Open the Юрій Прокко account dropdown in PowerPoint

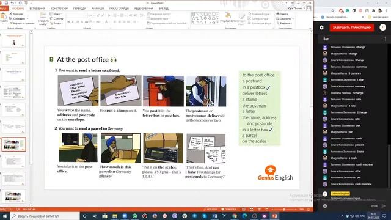[296, 9]
